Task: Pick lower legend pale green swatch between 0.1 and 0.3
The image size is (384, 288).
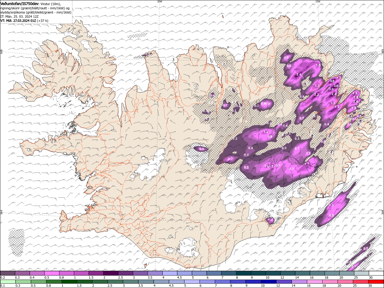Action: click(x=7, y=282)
